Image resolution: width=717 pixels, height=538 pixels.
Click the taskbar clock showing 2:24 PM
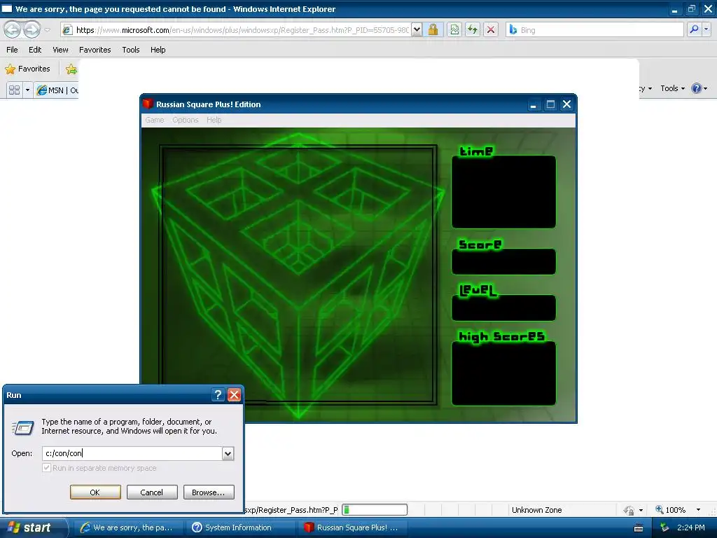pyautogui.click(x=691, y=527)
